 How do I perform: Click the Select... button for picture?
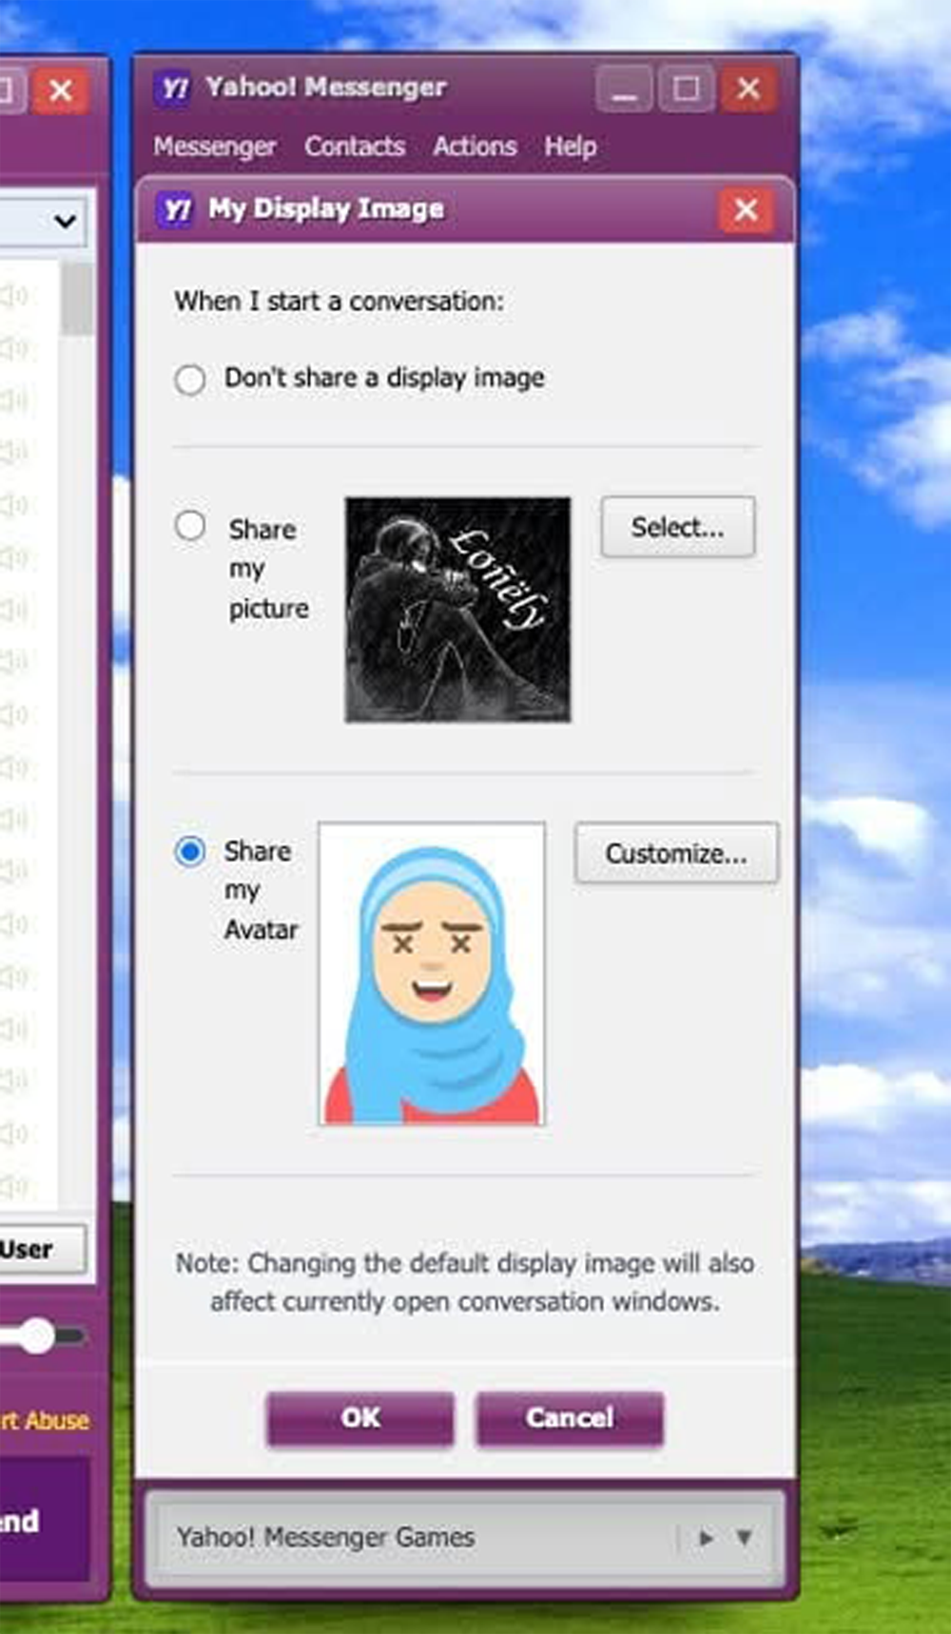tap(678, 527)
